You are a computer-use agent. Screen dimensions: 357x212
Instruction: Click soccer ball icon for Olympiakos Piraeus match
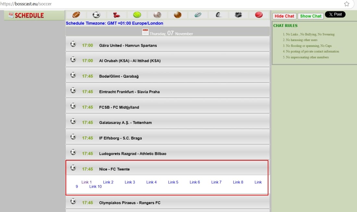click(73, 201)
